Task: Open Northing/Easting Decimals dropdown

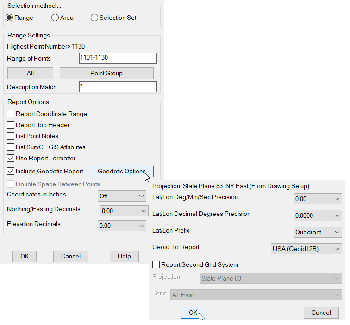Action: tap(124, 211)
